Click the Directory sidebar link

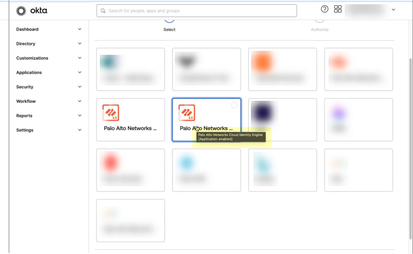click(x=25, y=44)
